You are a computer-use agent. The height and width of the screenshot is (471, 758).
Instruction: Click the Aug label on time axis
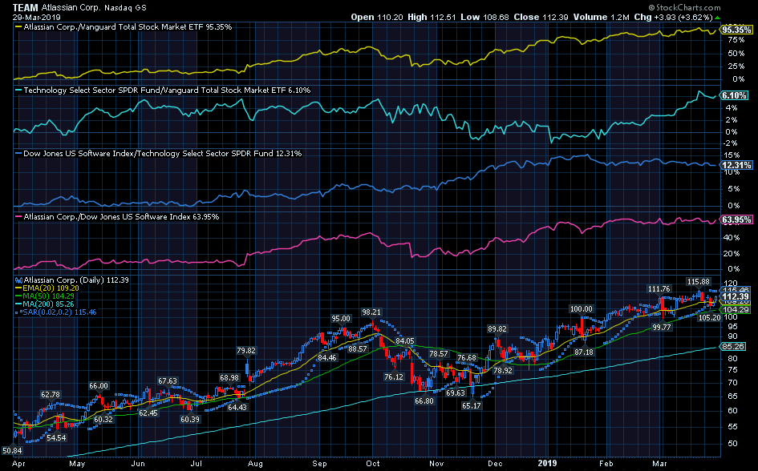pyautogui.click(x=255, y=464)
